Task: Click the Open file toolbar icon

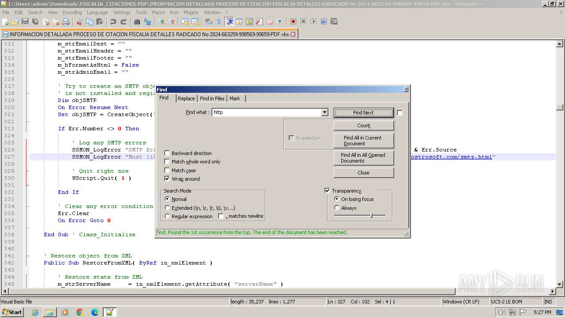Action: [x=15, y=22]
